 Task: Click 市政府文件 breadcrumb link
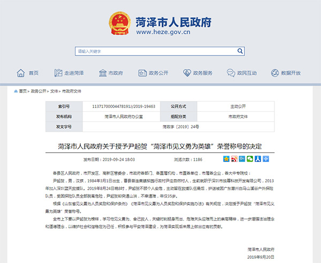tap(72, 91)
